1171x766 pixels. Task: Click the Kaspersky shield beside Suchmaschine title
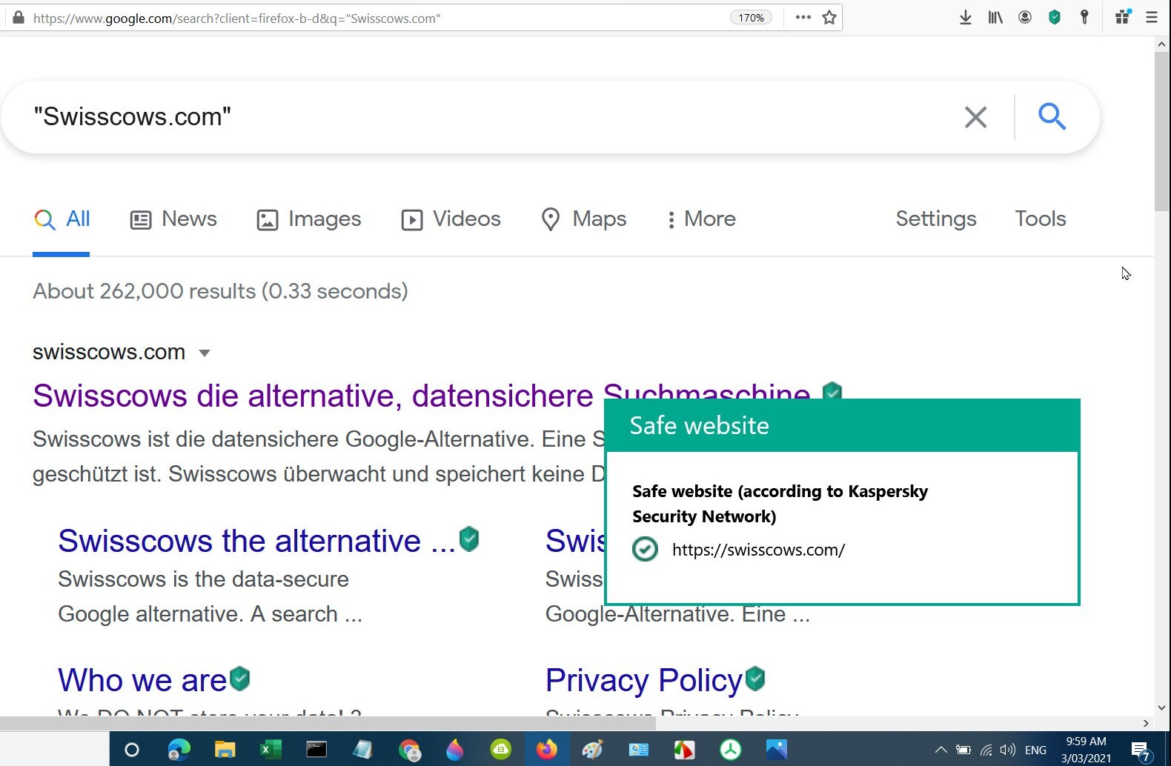(832, 390)
